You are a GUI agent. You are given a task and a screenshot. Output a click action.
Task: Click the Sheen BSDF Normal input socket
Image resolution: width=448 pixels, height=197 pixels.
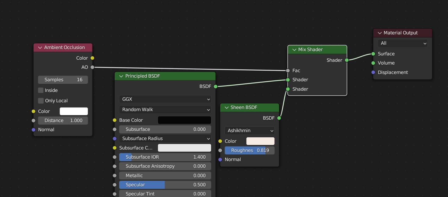(220, 160)
